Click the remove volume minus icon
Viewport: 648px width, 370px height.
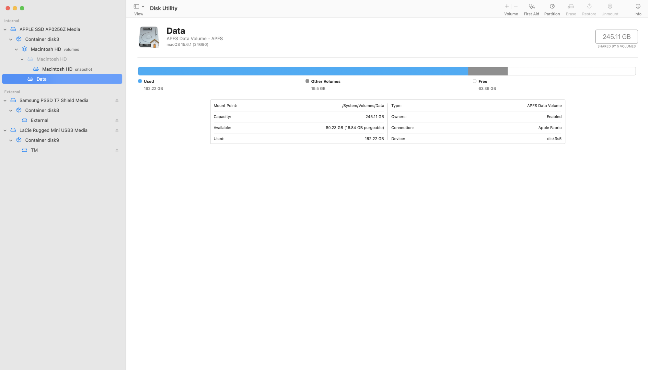click(x=516, y=6)
